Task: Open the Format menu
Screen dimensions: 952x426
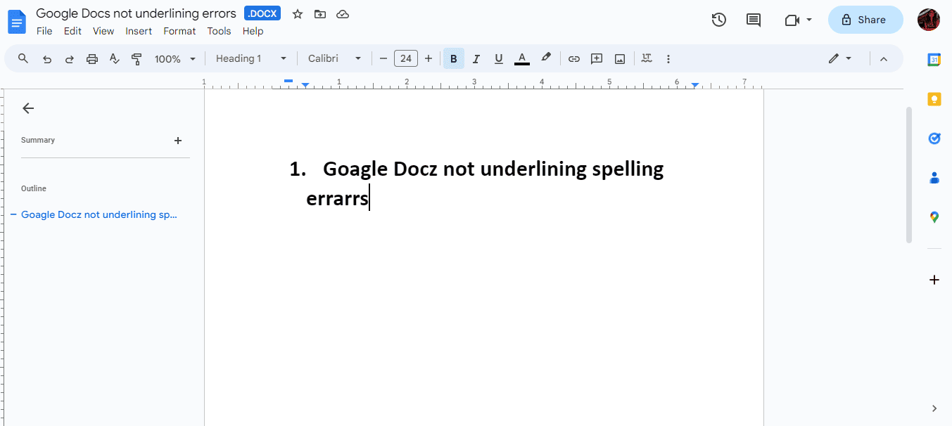Action: pos(179,31)
